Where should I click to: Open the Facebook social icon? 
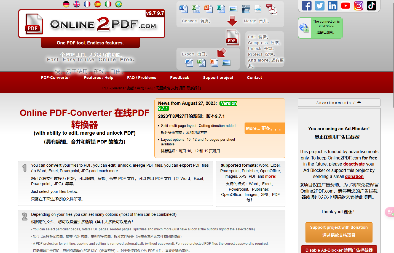click(307, 6)
